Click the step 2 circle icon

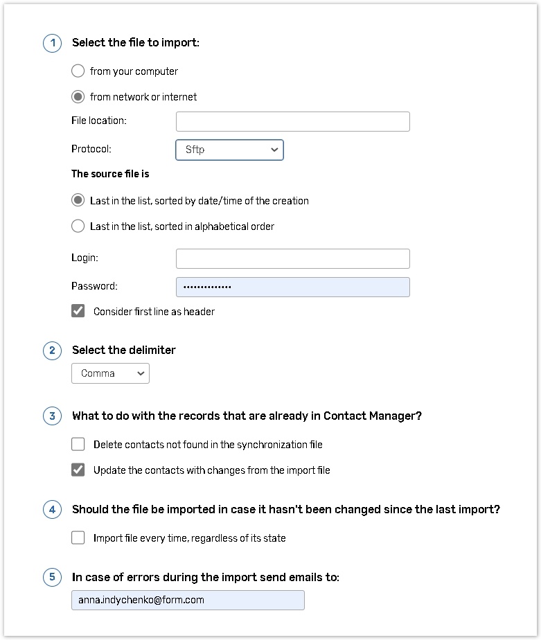click(x=52, y=350)
